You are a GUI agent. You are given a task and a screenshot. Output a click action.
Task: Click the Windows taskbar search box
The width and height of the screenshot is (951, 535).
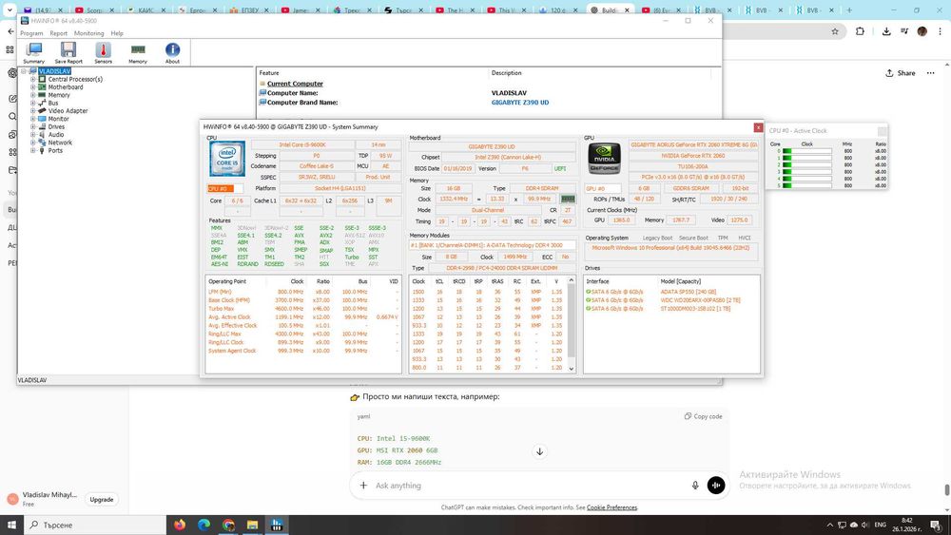(x=94, y=525)
